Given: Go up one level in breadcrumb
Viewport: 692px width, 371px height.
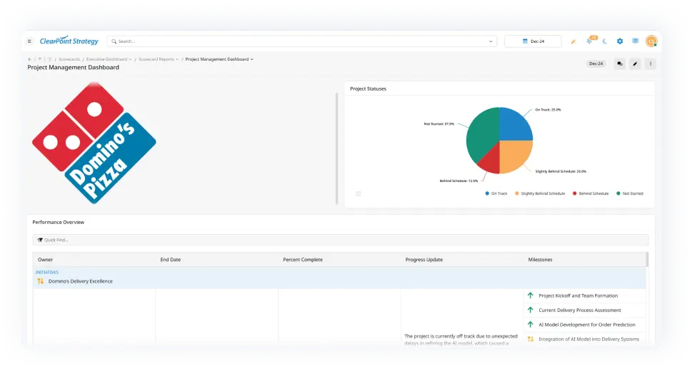Looking at the screenshot, I should pos(40,59).
